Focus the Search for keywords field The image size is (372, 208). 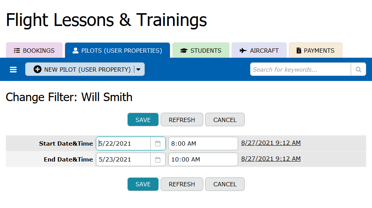click(x=300, y=70)
